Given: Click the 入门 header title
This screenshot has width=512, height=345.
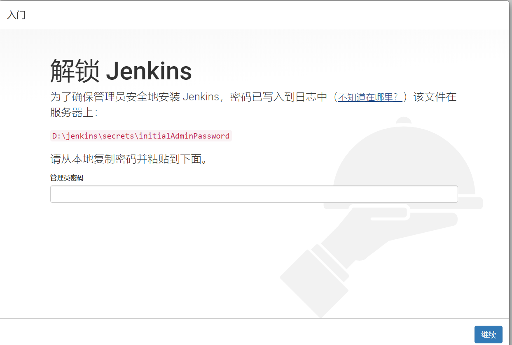Looking at the screenshot, I should point(16,15).
